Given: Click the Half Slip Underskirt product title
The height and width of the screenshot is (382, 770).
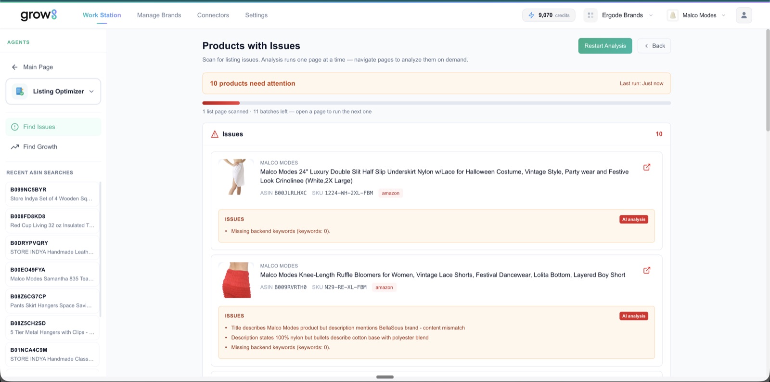Looking at the screenshot, I should [x=444, y=176].
